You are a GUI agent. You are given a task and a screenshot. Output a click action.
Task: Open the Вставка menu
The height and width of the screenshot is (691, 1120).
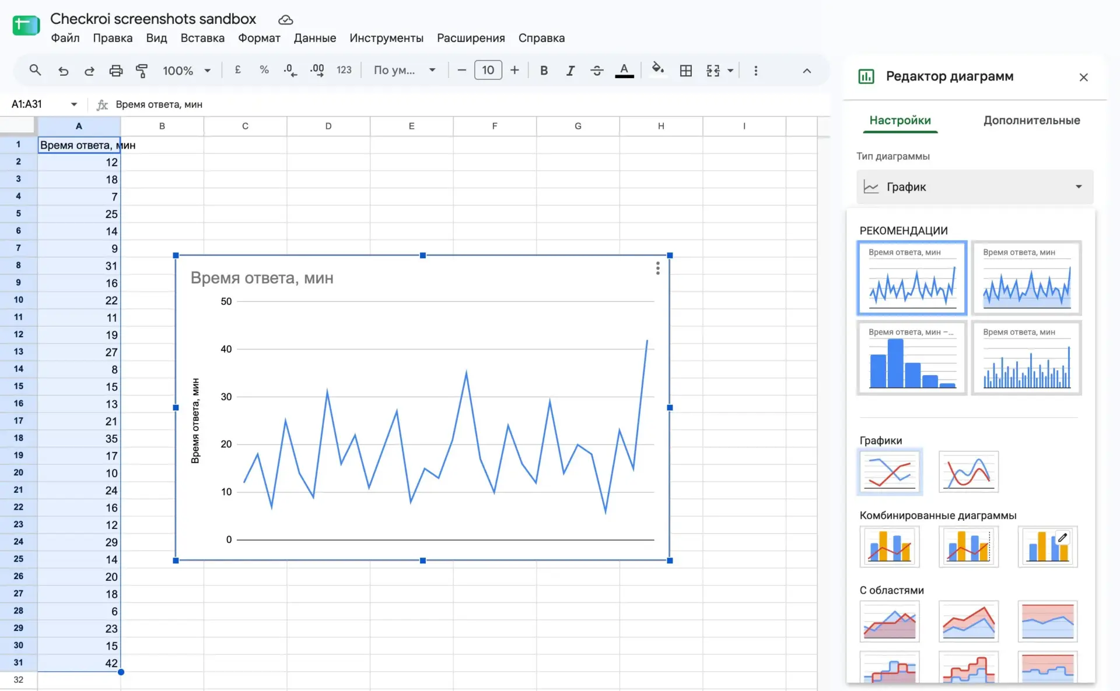tap(202, 38)
